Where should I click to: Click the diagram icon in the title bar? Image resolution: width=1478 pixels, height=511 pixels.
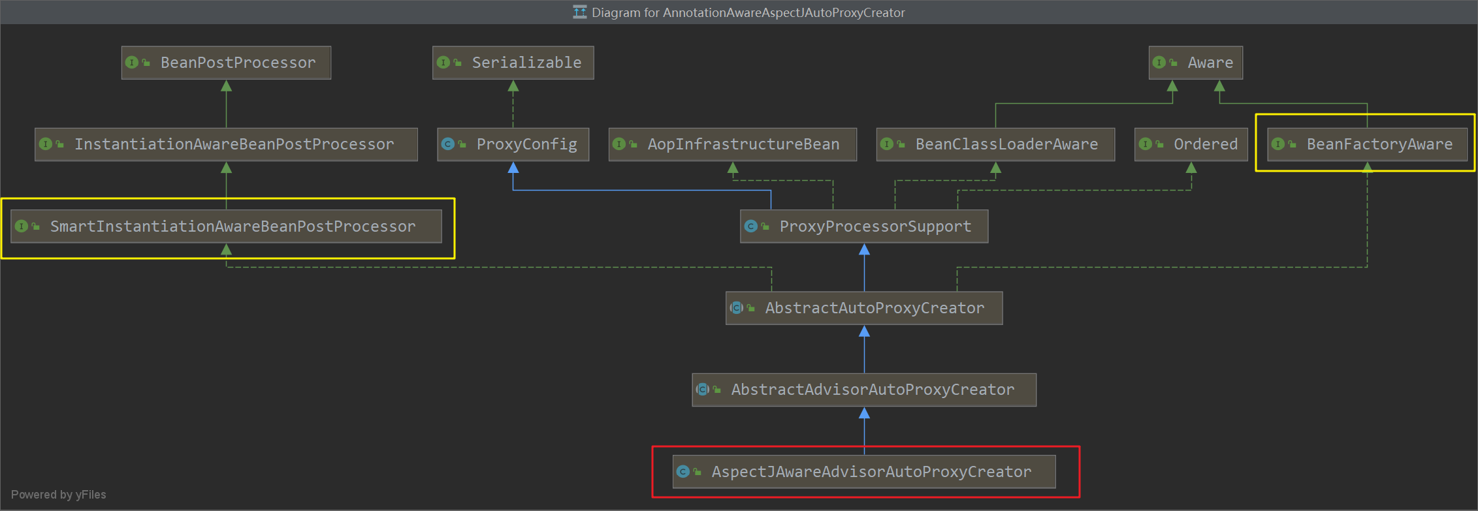(x=580, y=12)
